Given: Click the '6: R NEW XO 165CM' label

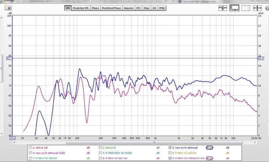Looking at the screenshot, I should pyautogui.click(x=184, y=153).
